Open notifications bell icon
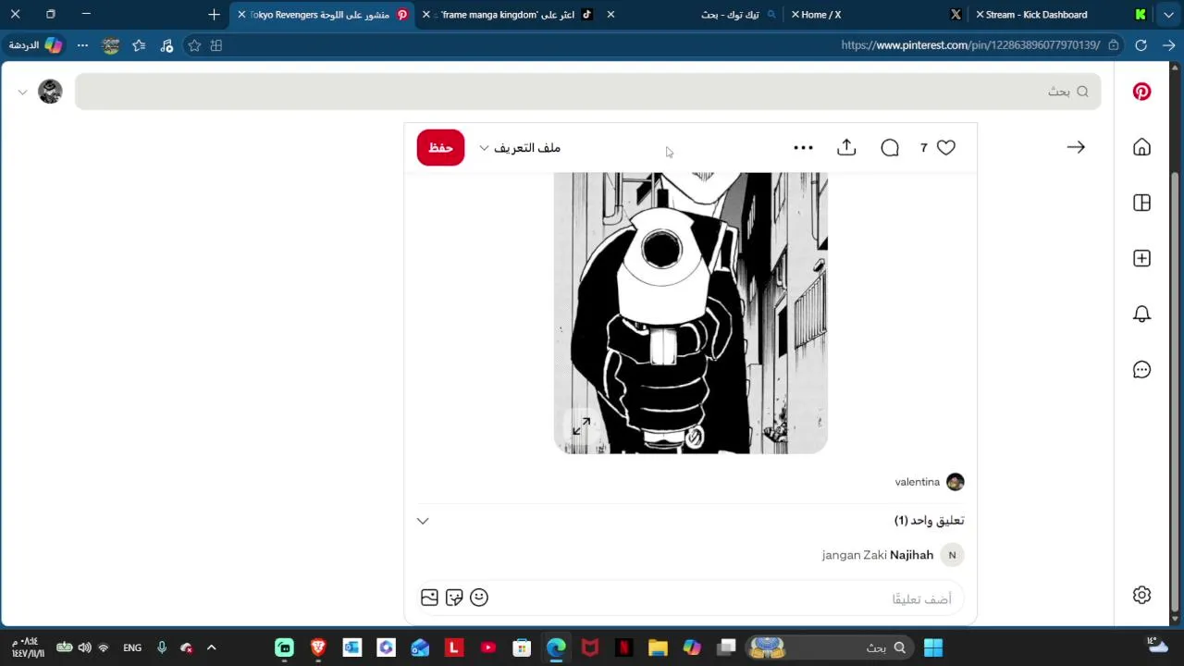 (x=1141, y=314)
